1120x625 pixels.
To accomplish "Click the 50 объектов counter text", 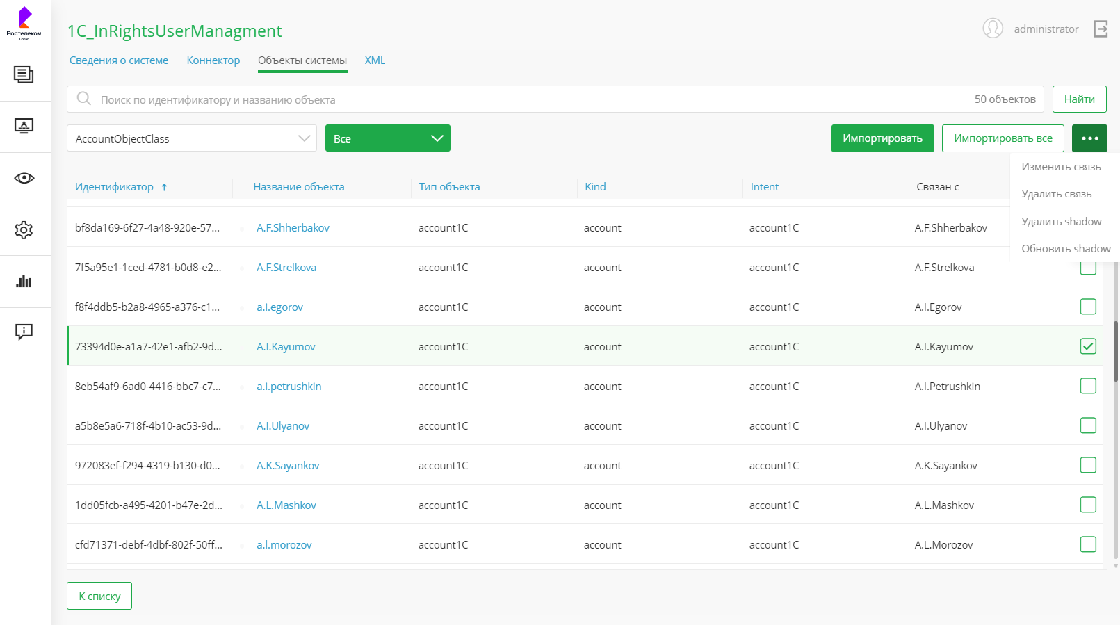I will [1005, 99].
